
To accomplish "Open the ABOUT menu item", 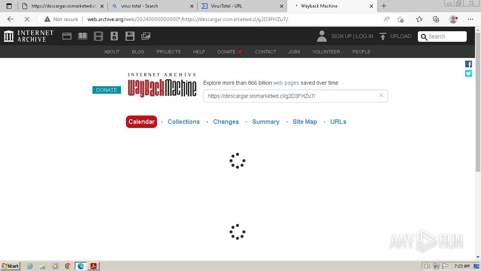I will point(112,52).
